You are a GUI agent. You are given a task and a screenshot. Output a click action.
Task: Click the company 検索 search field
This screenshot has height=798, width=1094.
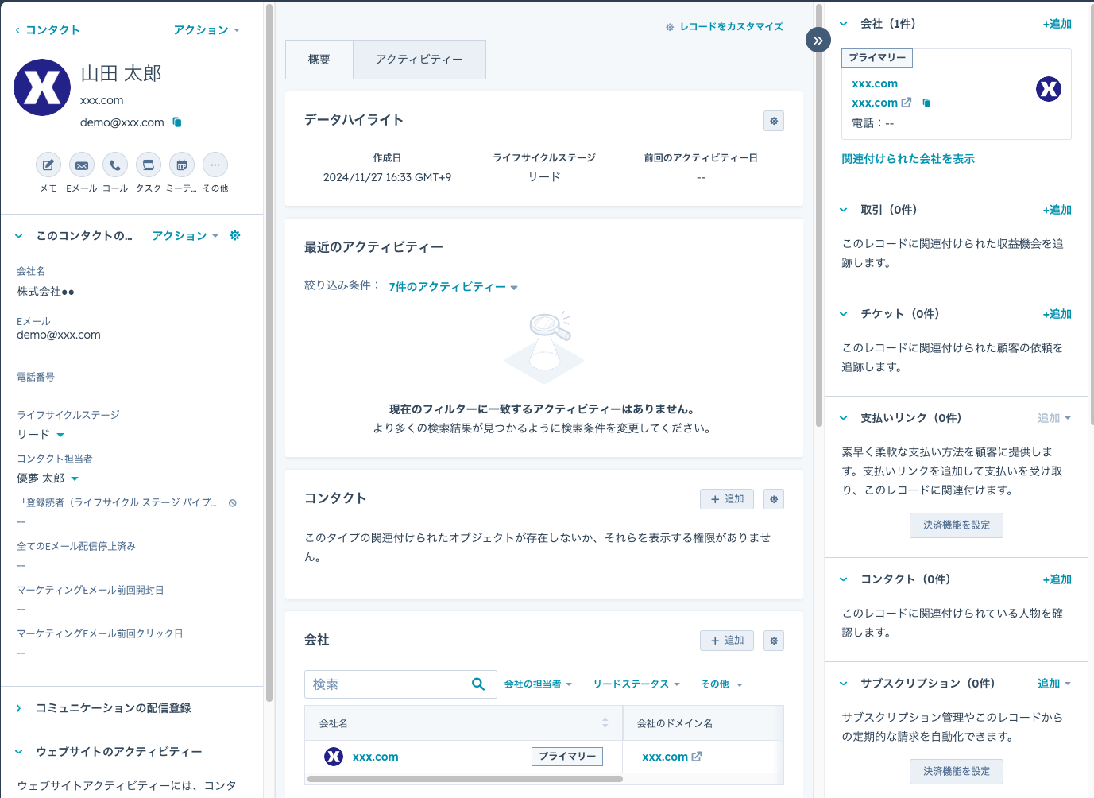tap(389, 684)
